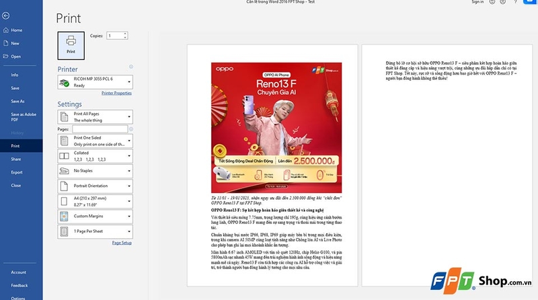Open the Export page
538x300 pixels.
click(x=16, y=172)
